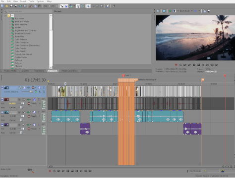Image resolution: width=235 pixels, height=178 pixels.
Task: Redo action in toolbar
Action: tap(53, 6)
